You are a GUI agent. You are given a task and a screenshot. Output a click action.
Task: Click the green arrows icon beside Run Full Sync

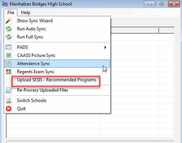pyautogui.click(x=9, y=37)
